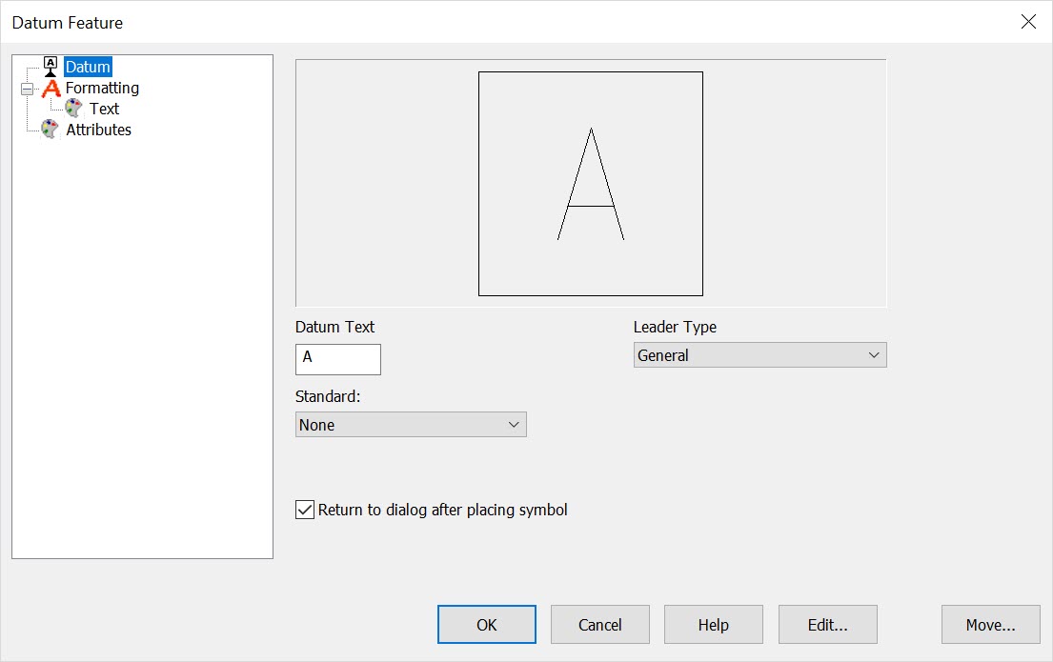Click the palette icon beside Attributes
The height and width of the screenshot is (662, 1053).
pyautogui.click(x=49, y=129)
